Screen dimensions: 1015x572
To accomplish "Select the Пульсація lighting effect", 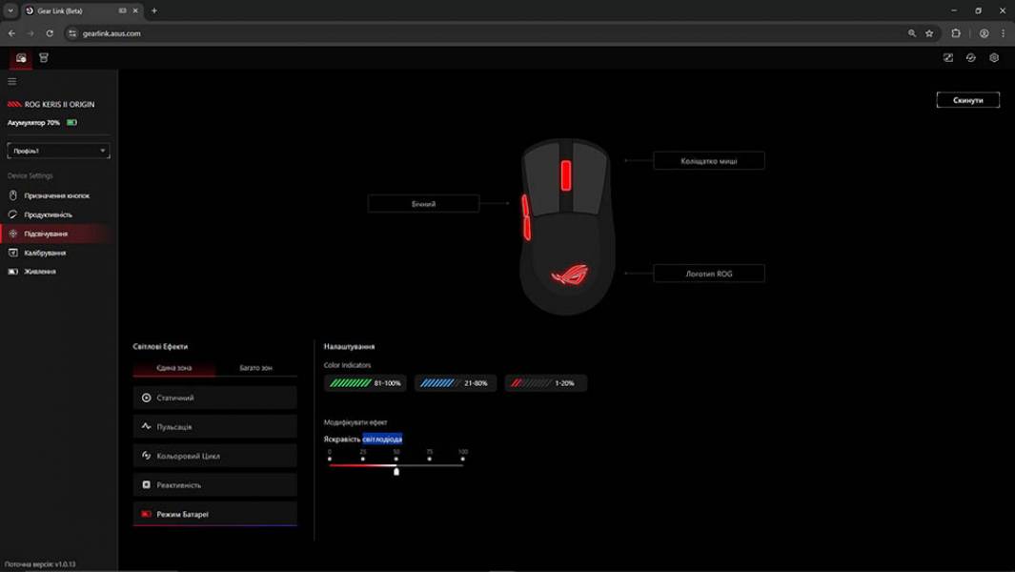I will 214,427.
